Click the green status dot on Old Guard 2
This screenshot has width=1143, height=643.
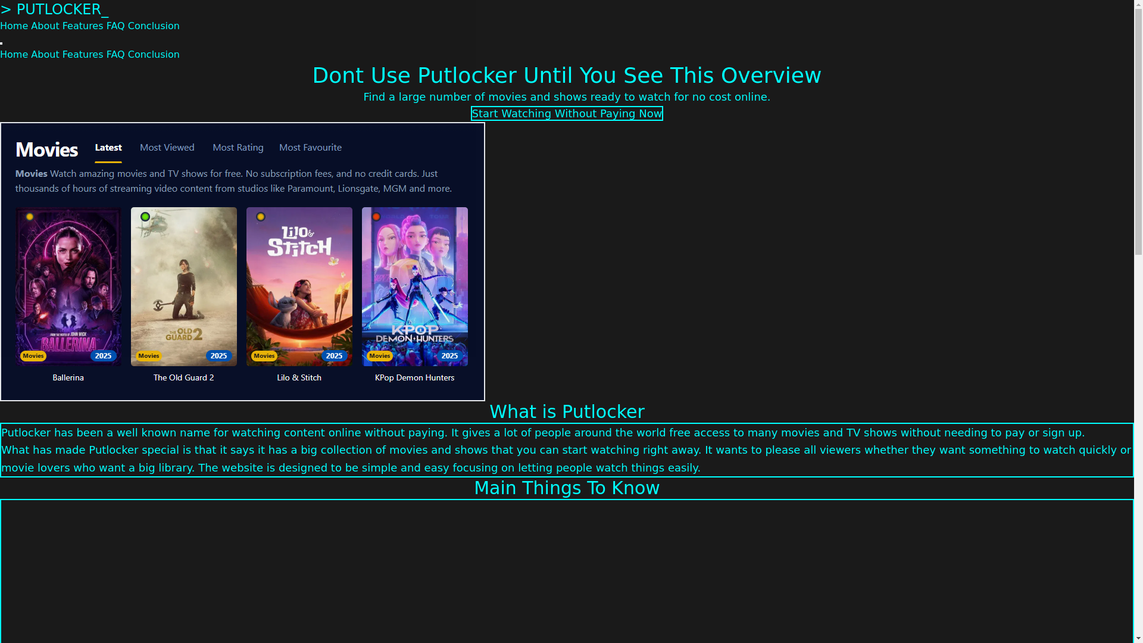pyautogui.click(x=145, y=217)
